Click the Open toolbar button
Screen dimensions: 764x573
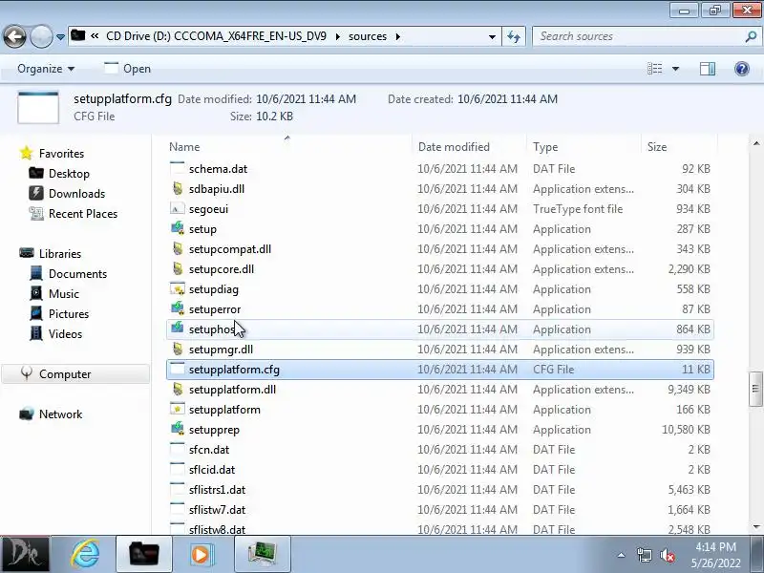tap(128, 69)
